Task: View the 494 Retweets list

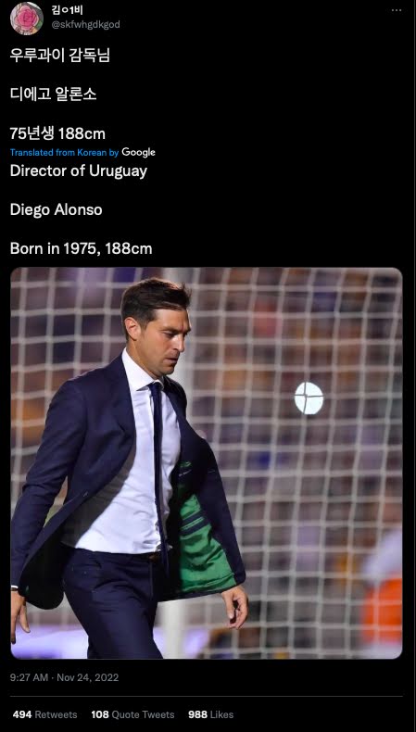Action: click(x=44, y=714)
